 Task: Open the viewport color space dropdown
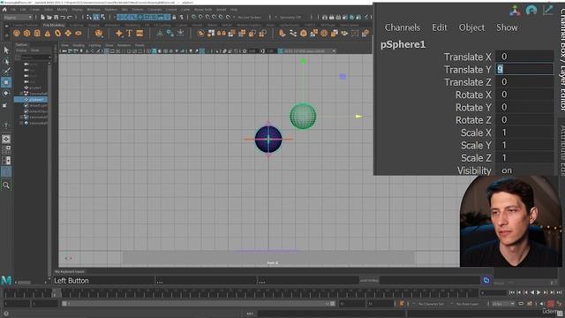pyautogui.click(x=310, y=51)
